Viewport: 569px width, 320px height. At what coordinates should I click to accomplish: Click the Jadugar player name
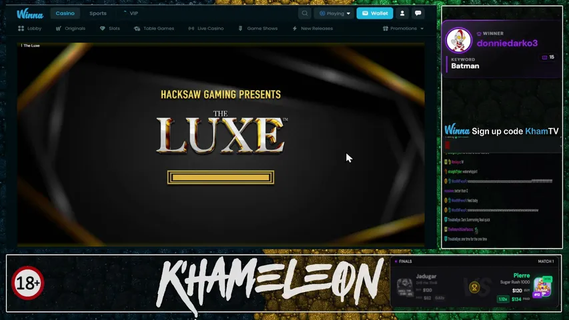426,277
